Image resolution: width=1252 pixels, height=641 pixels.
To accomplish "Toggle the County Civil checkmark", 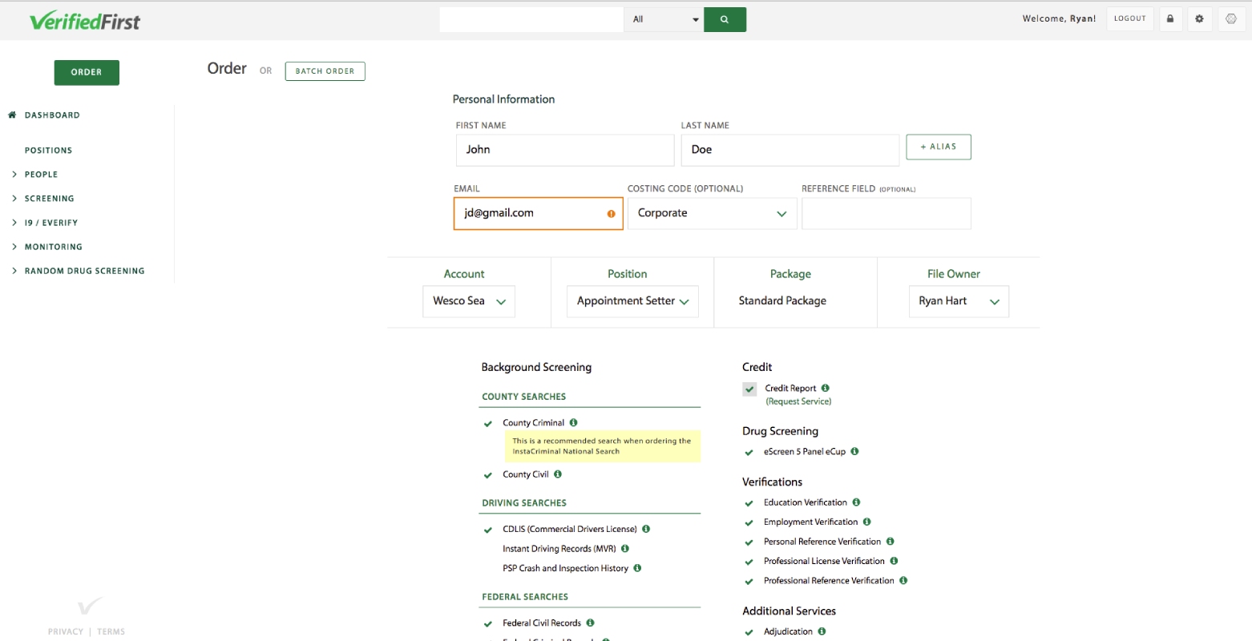I will (x=487, y=475).
